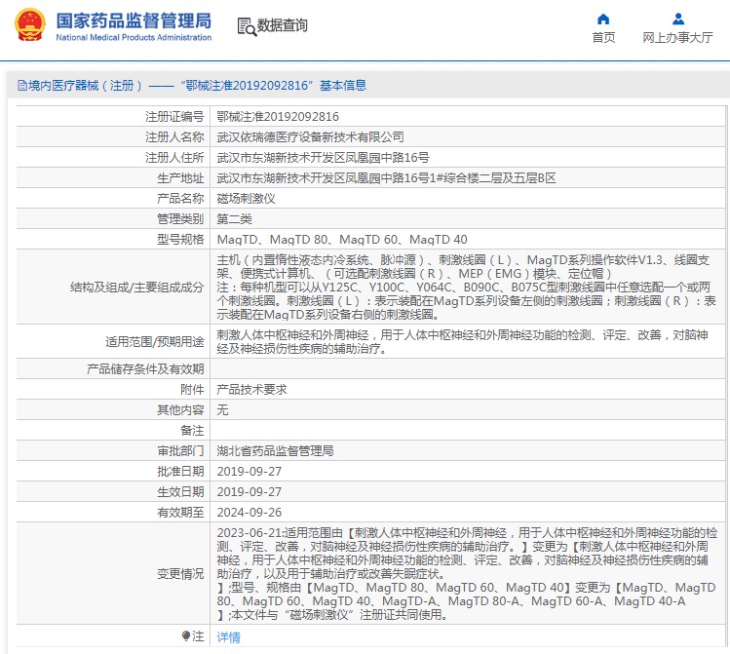Click the national emblem logo
The image size is (730, 654).
click(x=30, y=24)
